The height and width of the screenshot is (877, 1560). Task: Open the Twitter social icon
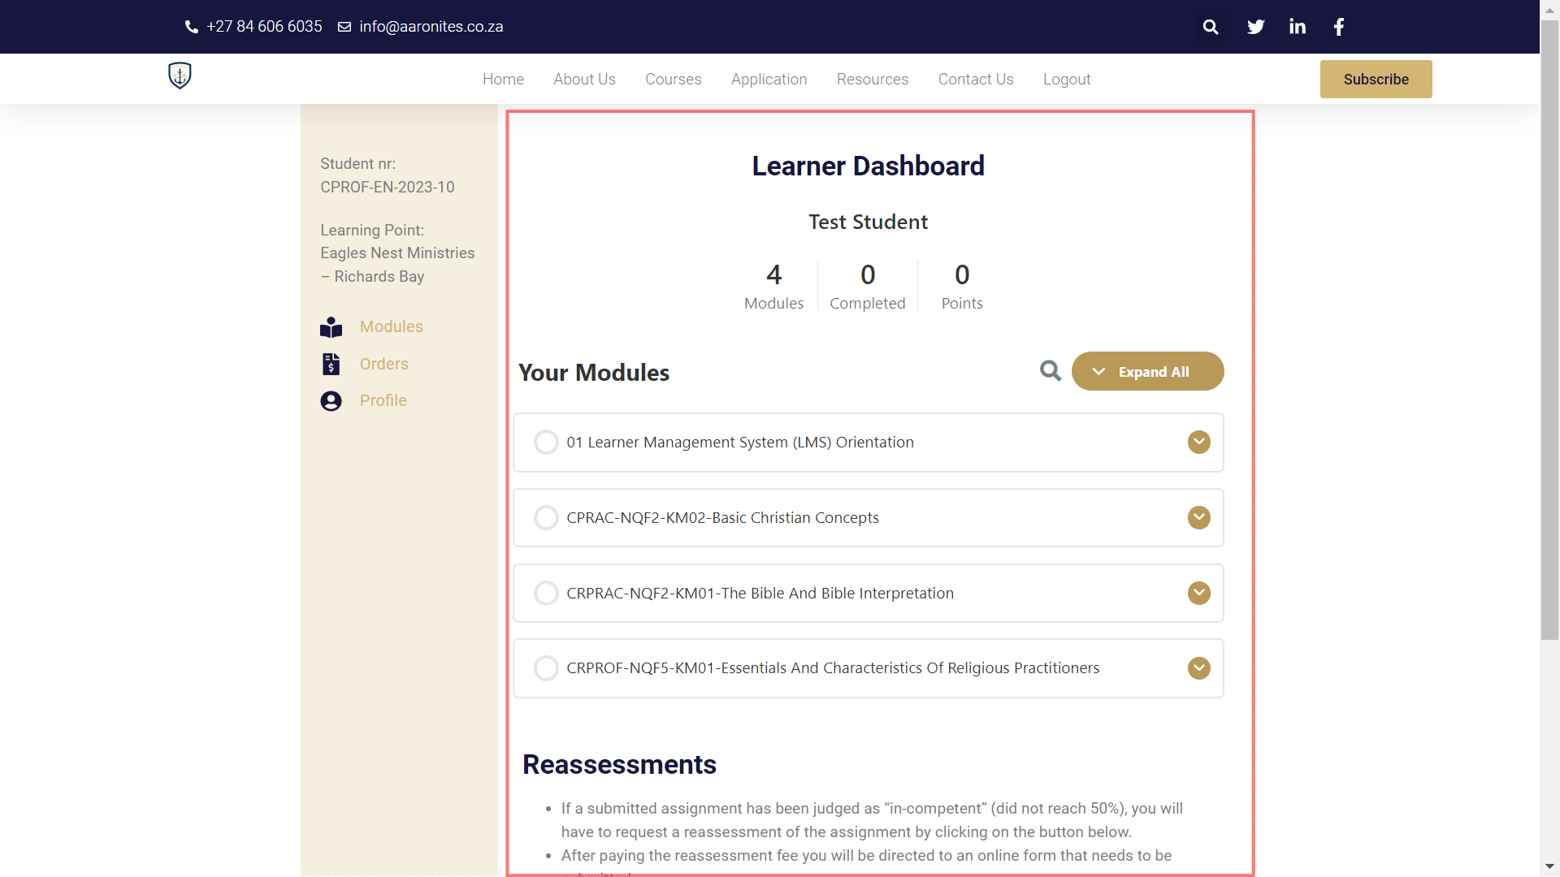coord(1255,27)
